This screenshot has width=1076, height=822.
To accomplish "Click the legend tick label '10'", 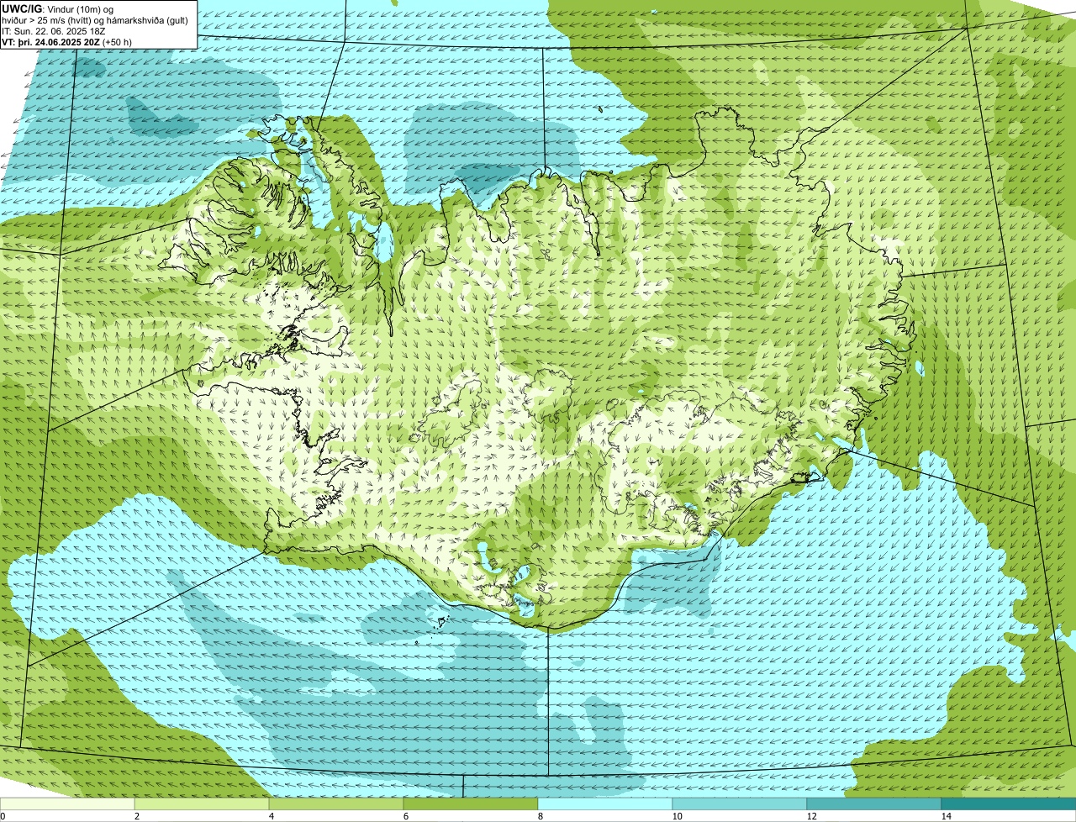I will pyautogui.click(x=677, y=816).
